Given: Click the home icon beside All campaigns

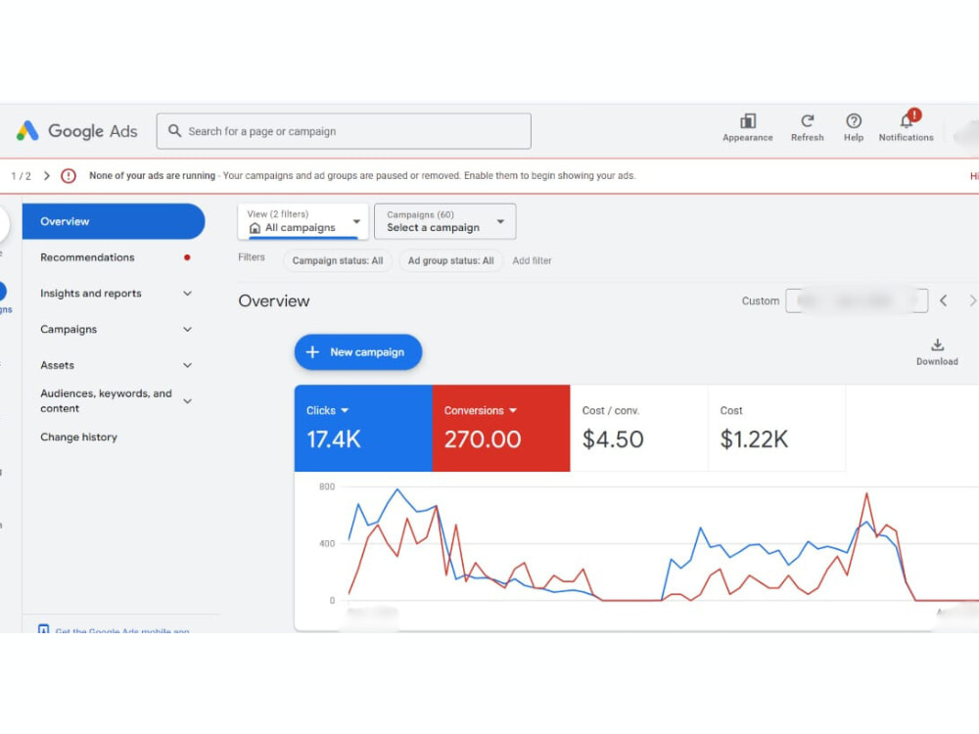Looking at the screenshot, I should tap(255, 228).
